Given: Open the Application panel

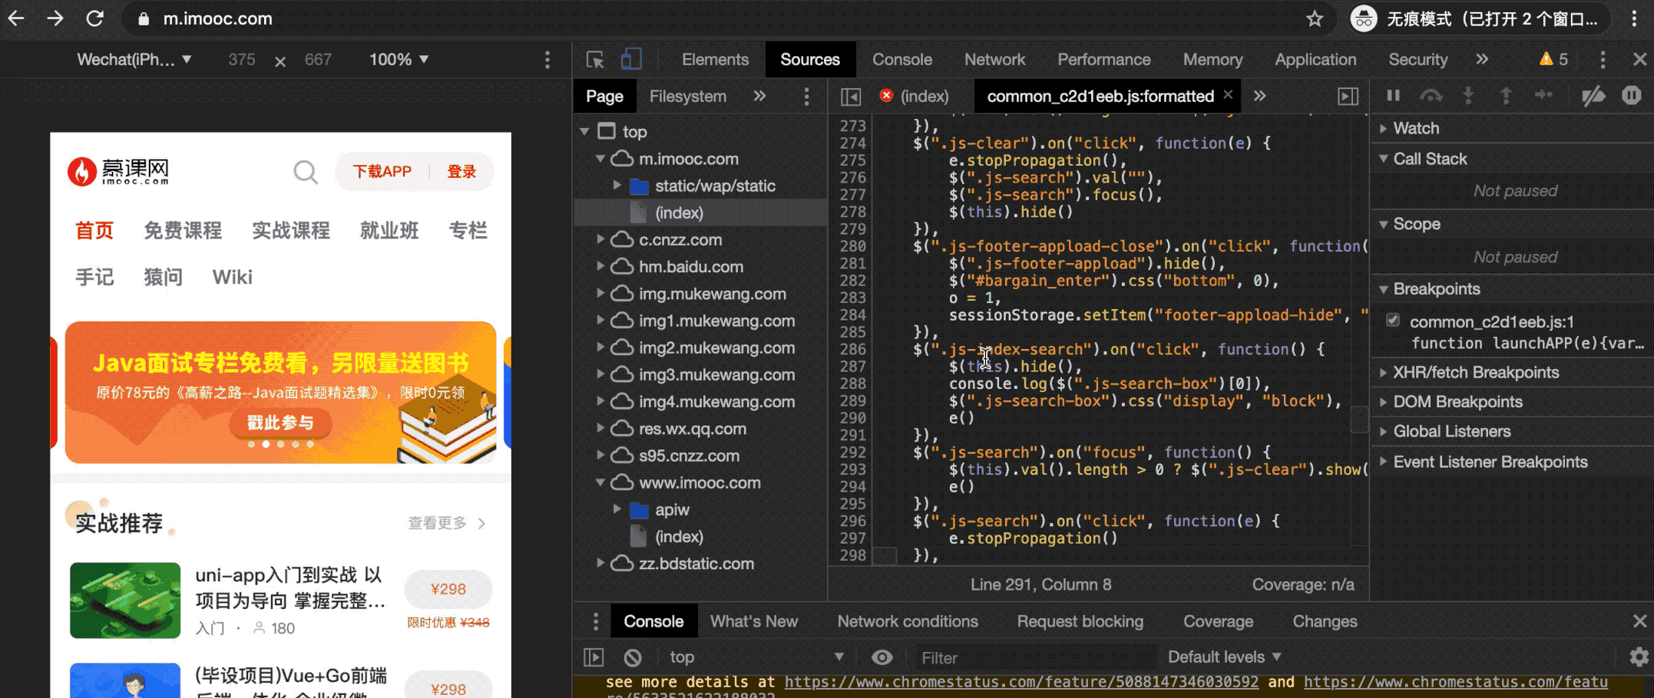Looking at the screenshot, I should pos(1315,60).
